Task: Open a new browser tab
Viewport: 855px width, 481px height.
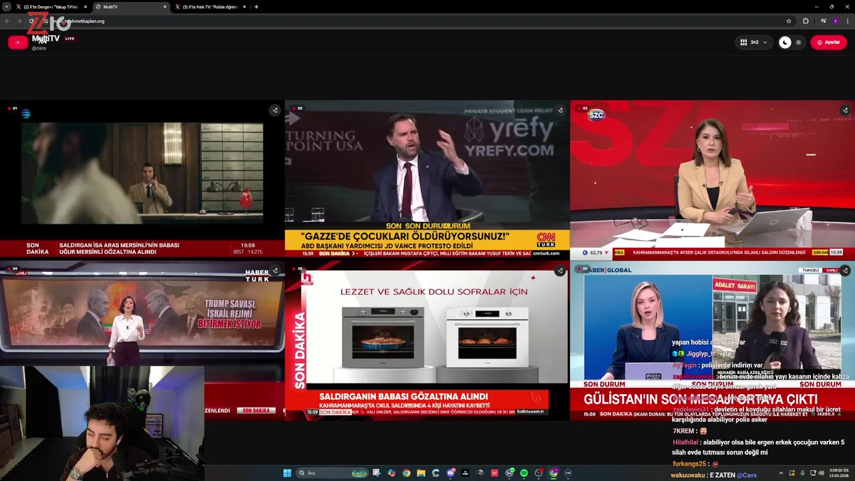Action: tap(256, 7)
